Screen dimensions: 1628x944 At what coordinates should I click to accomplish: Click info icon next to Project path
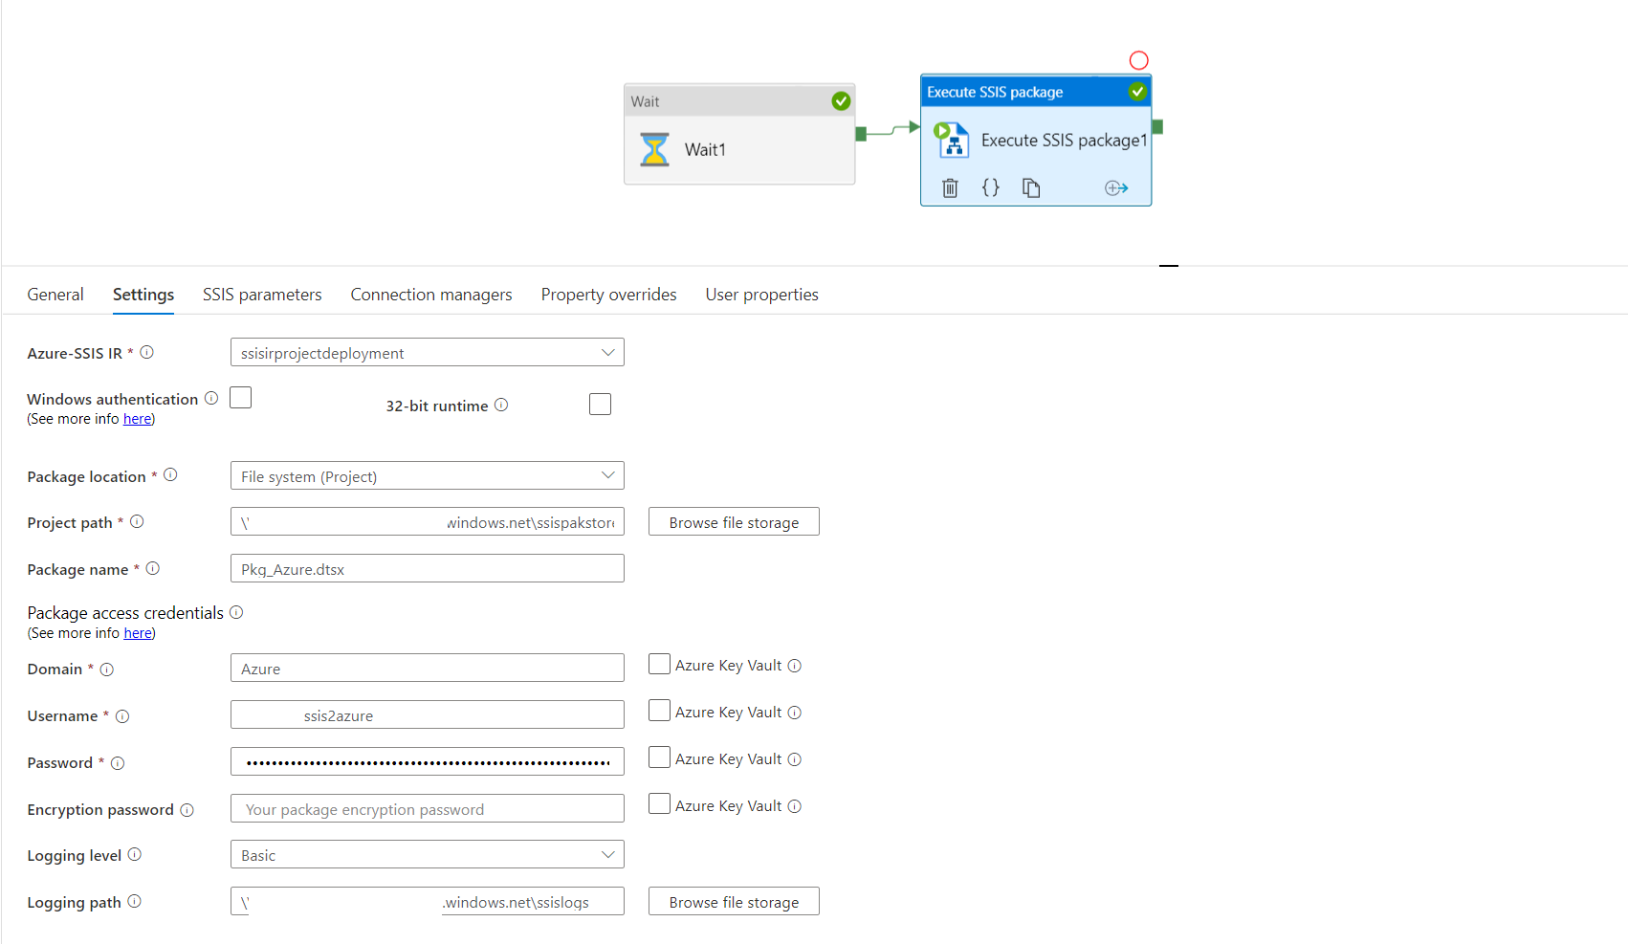pyautogui.click(x=137, y=521)
